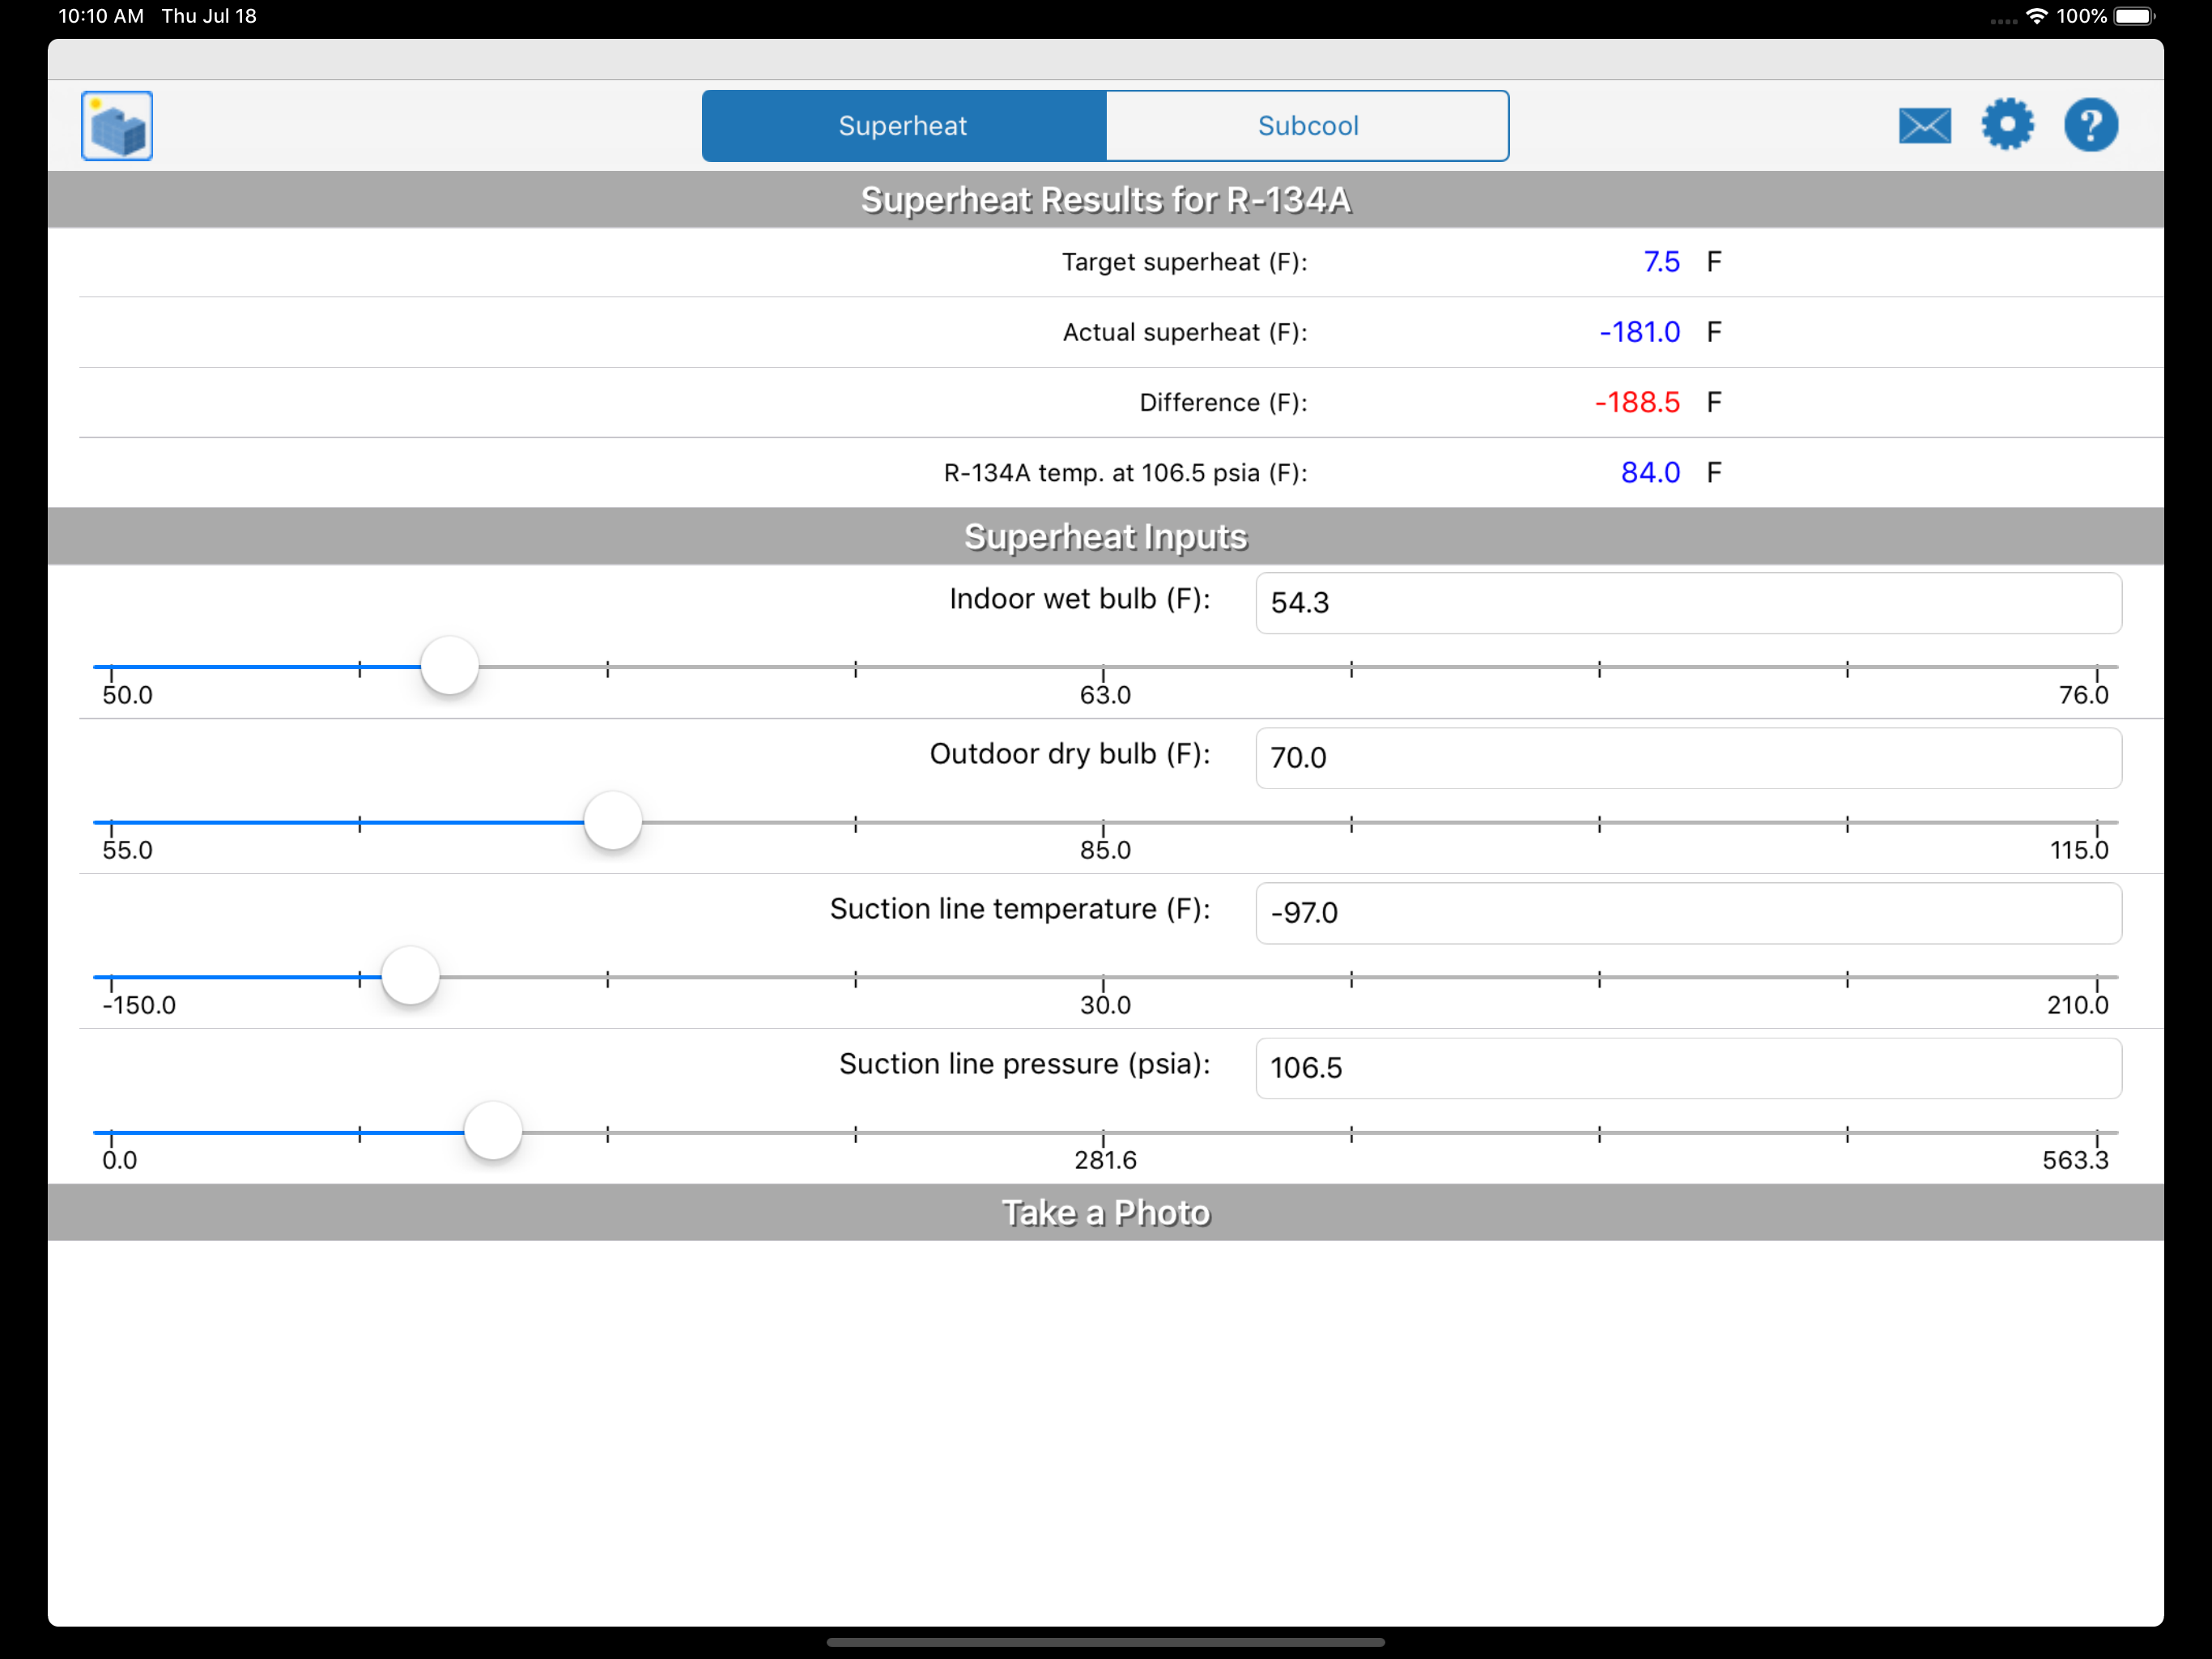
Task: Open the building app logo icon
Action: (x=117, y=125)
